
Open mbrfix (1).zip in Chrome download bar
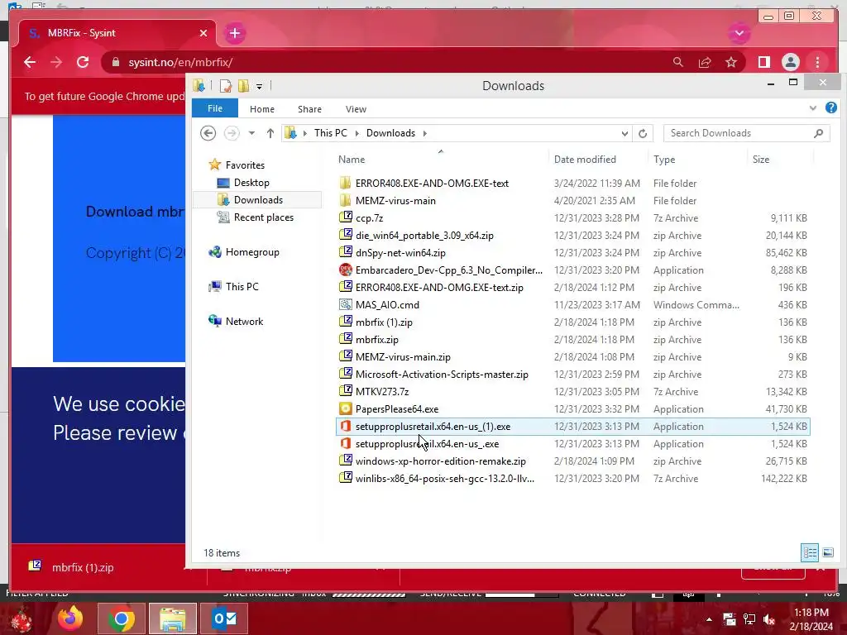pos(83,567)
